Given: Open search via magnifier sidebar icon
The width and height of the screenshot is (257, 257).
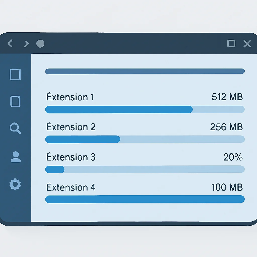Looking at the screenshot, I should (x=15, y=128).
